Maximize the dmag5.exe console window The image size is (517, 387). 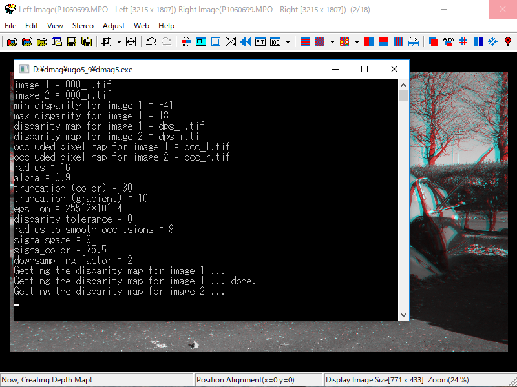click(364, 69)
